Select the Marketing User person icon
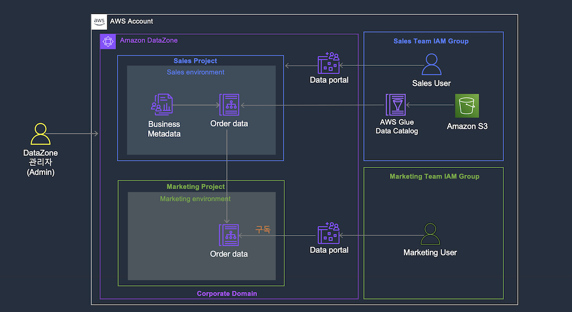572x312 pixels. pyautogui.click(x=431, y=234)
